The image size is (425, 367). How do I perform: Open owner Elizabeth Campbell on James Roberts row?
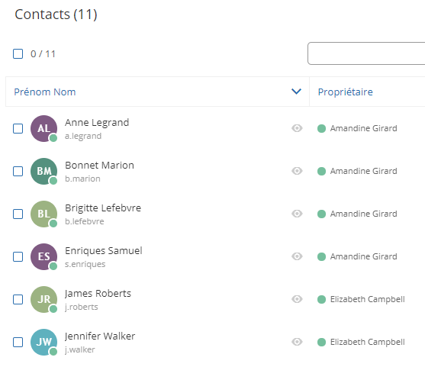tap(367, 299)
